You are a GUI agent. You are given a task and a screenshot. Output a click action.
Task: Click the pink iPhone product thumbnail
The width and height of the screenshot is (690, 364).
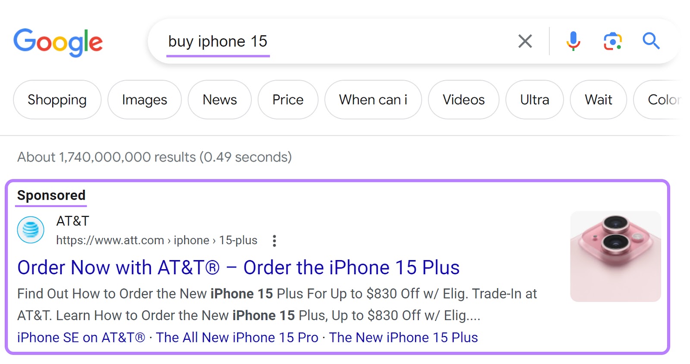[x=615, y=254]
